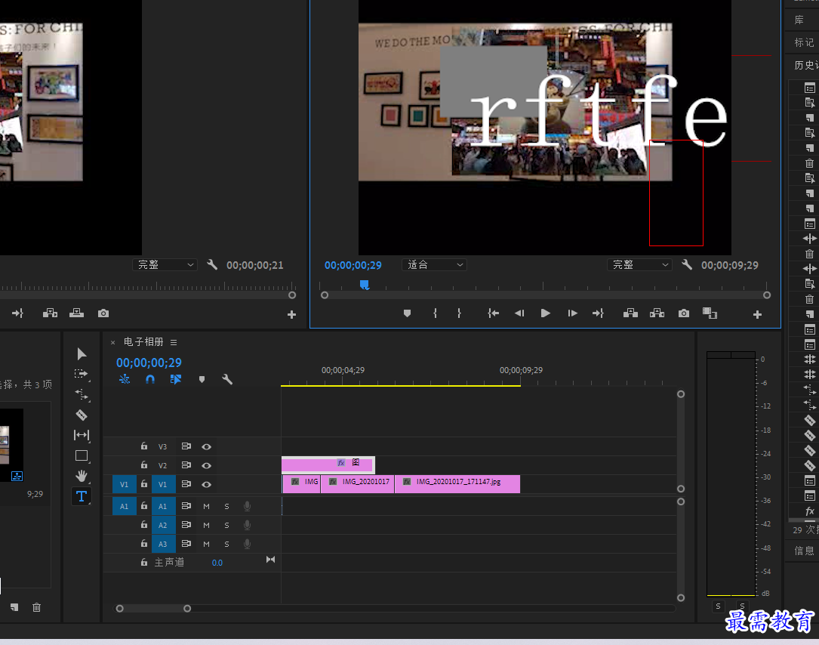Screen dimensions: 819x645
Task: Open the 库 panel tab
Action: click(x=799, y=20)
